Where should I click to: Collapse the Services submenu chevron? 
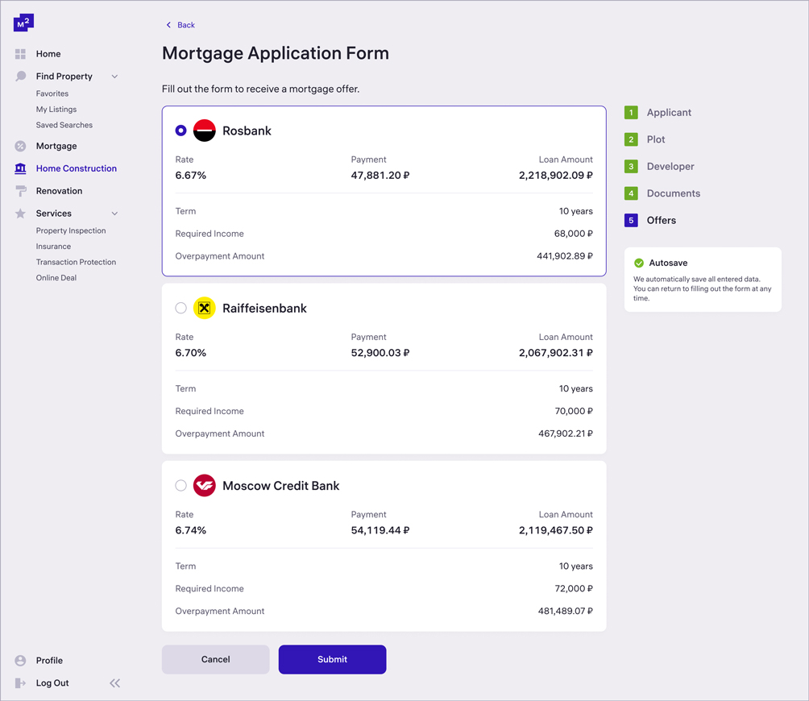(x=114, y=214)
